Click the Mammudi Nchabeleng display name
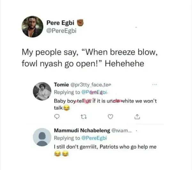 [x=82, y=131]
